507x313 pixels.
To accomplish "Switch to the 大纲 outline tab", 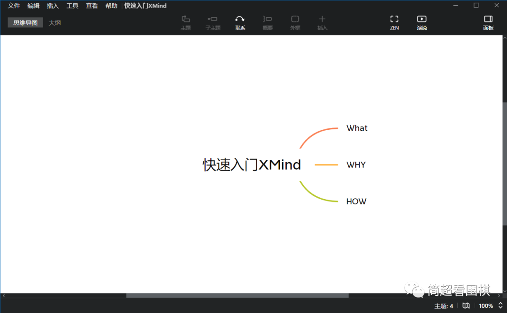I will click(x=55, y=22).
